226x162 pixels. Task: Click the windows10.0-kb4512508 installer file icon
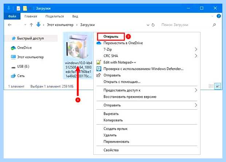[78, 55]
